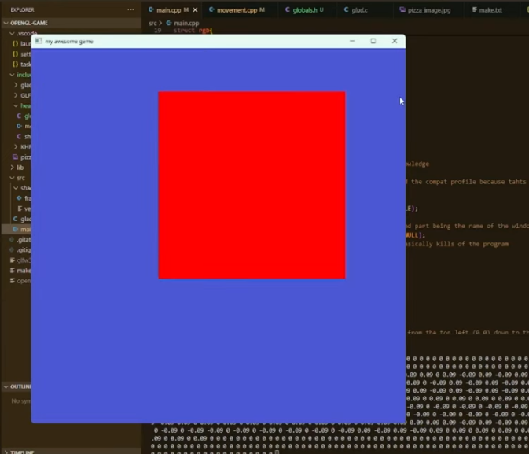Click the globals.h tab C icon
Screen dimensions: 529x454
click(x=288, y=10)
